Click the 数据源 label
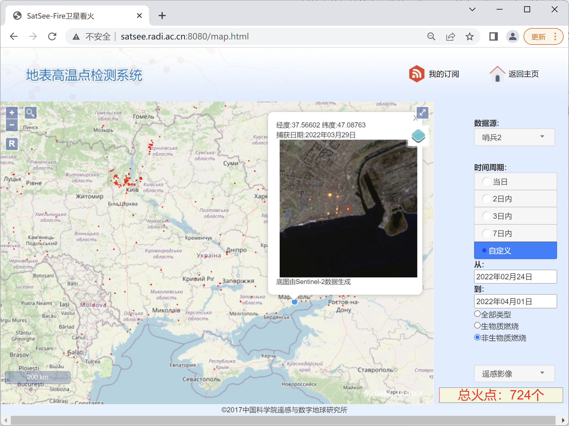This screenshot has width=569, height=426. click(x=486, y=123)
